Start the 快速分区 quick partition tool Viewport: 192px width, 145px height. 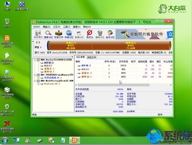coord(69,34)
